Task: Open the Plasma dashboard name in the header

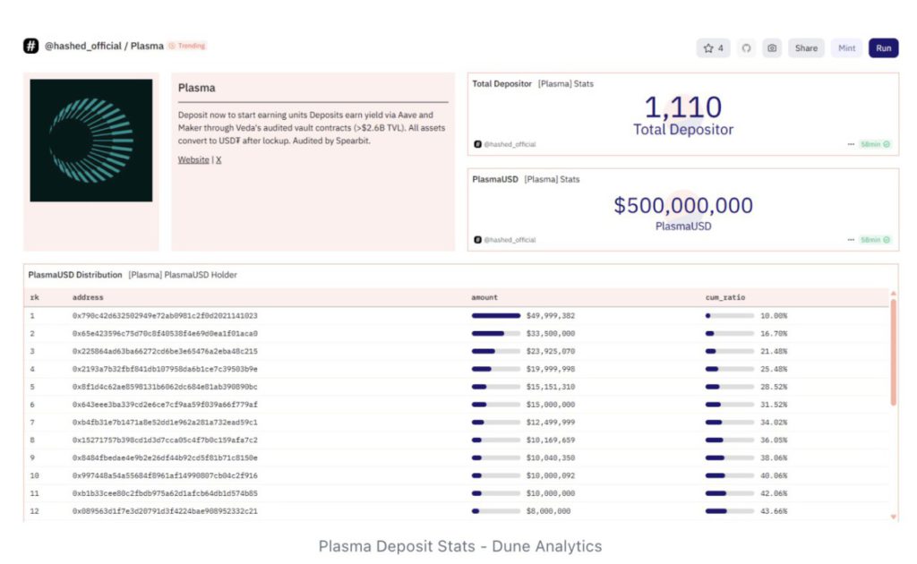Action: (x=147, y=46)
